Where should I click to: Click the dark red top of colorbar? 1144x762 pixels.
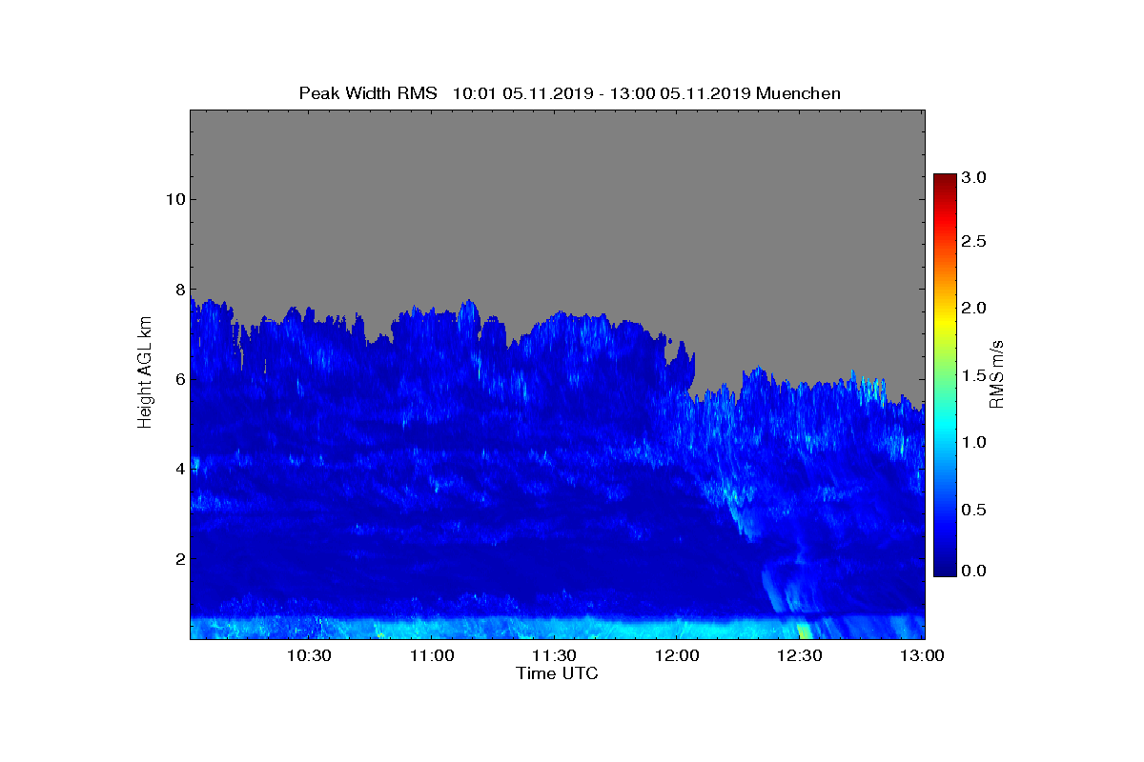click(x=945, y=181)
